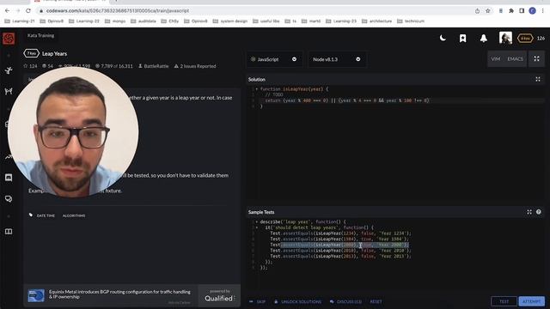The image size is (550, 309).
Task: Submit with the ATTEMPT button
Action: (531, 301)
